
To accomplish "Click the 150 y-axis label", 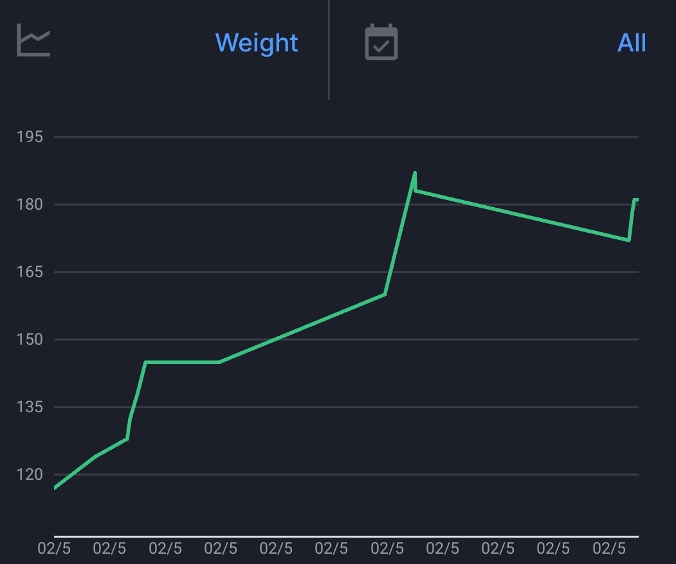I will (x=30, y=340).
